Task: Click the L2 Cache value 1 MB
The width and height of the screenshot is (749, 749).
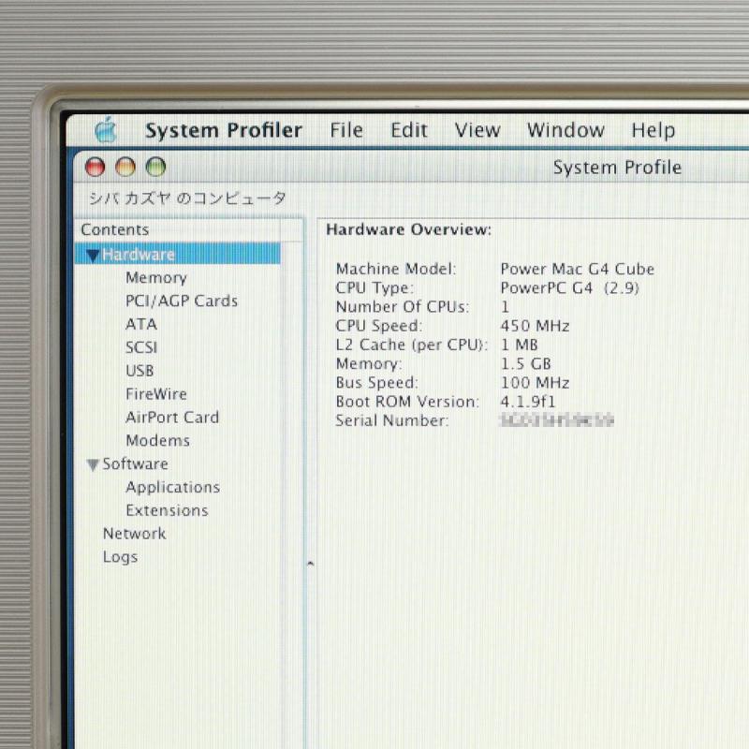Action: point(519,345)
